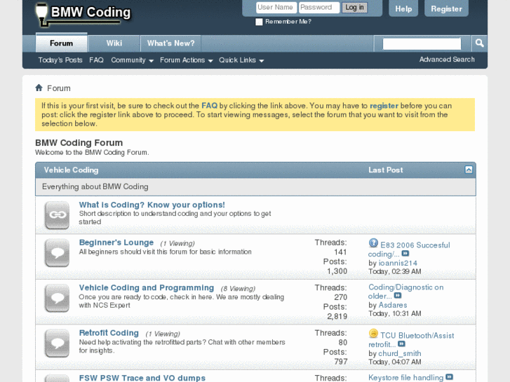Open FSW PSW Trace and VO dumps forum
The height and width of the screenshot is (382, 510).
click(142, 378)
